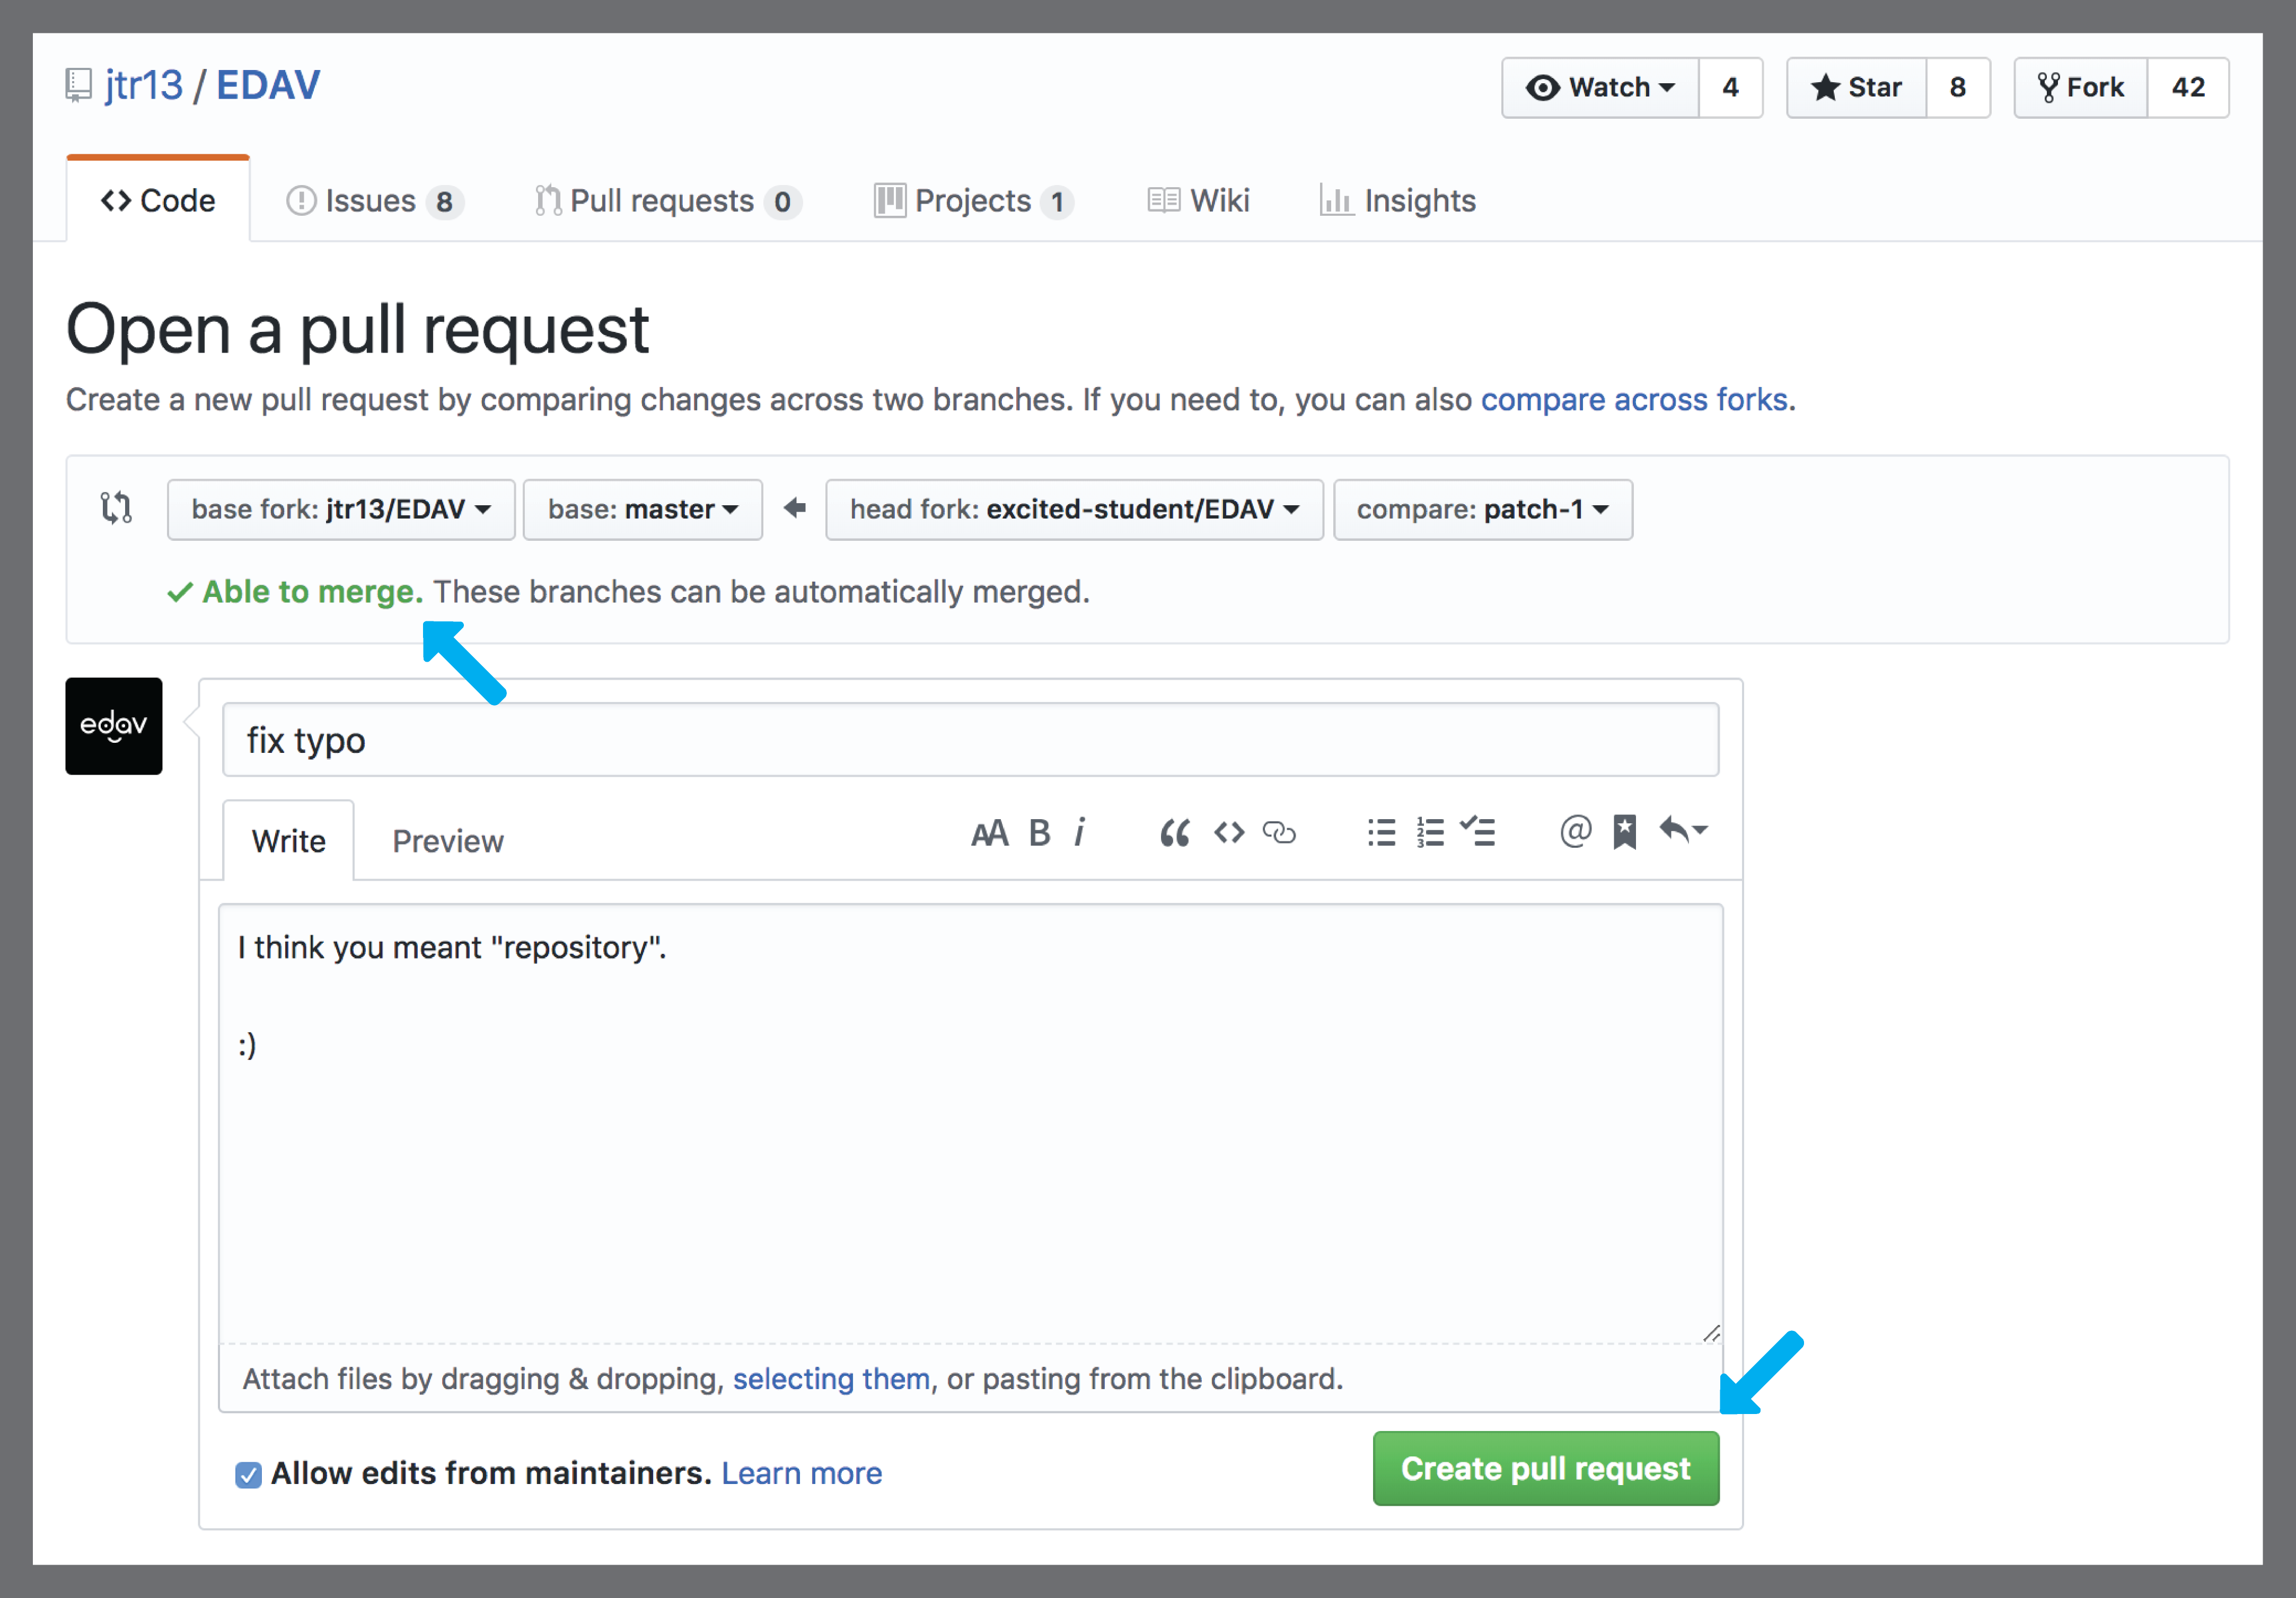Image resolution: width=2296 pixels, height=1598 pixels.
Task: Go to EDAV repository link
Action: [x=268, y=85]
